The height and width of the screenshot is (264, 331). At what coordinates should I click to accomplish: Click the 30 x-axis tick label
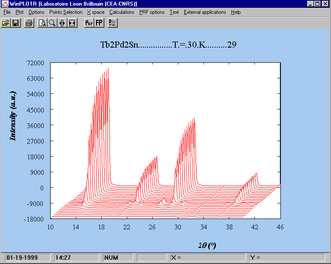178,227
